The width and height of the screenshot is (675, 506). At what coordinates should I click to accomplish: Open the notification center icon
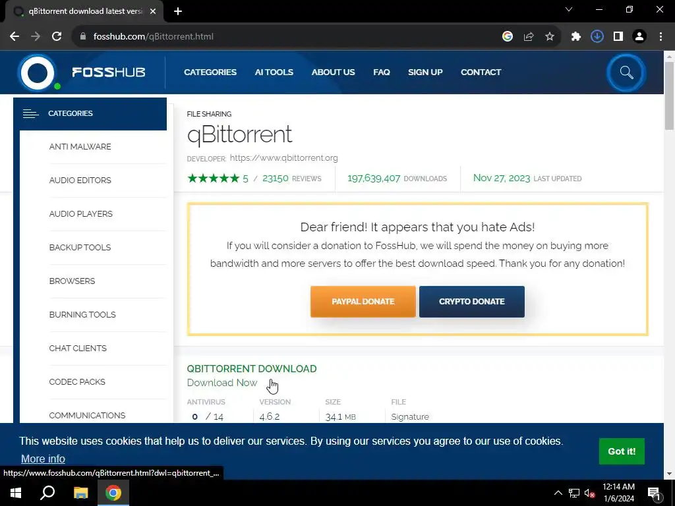coord(655,493)
